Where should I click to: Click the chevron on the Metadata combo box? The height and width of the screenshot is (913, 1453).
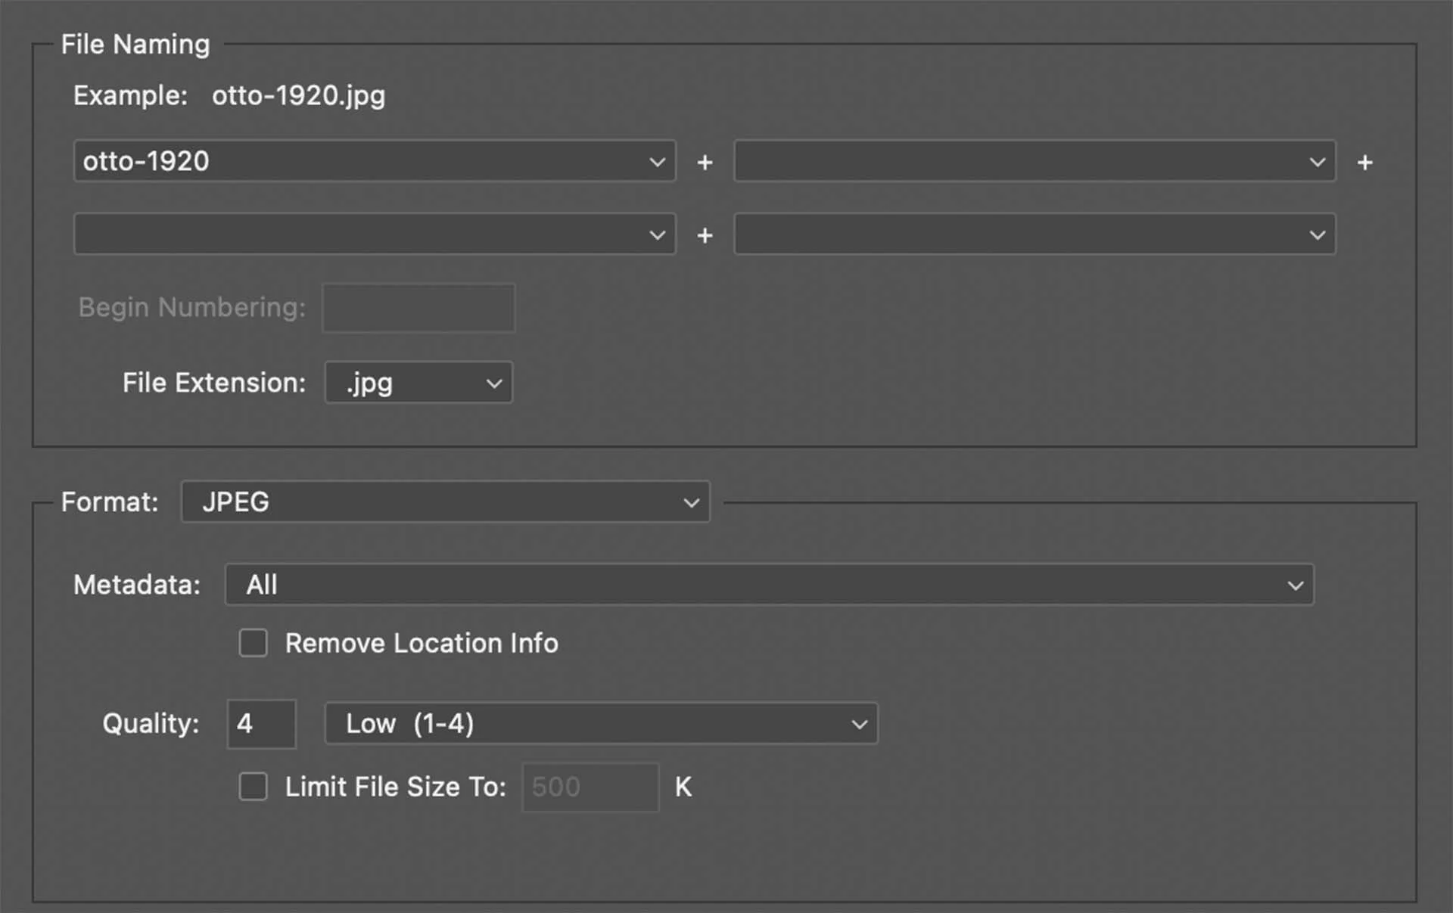click(1296, 584)
